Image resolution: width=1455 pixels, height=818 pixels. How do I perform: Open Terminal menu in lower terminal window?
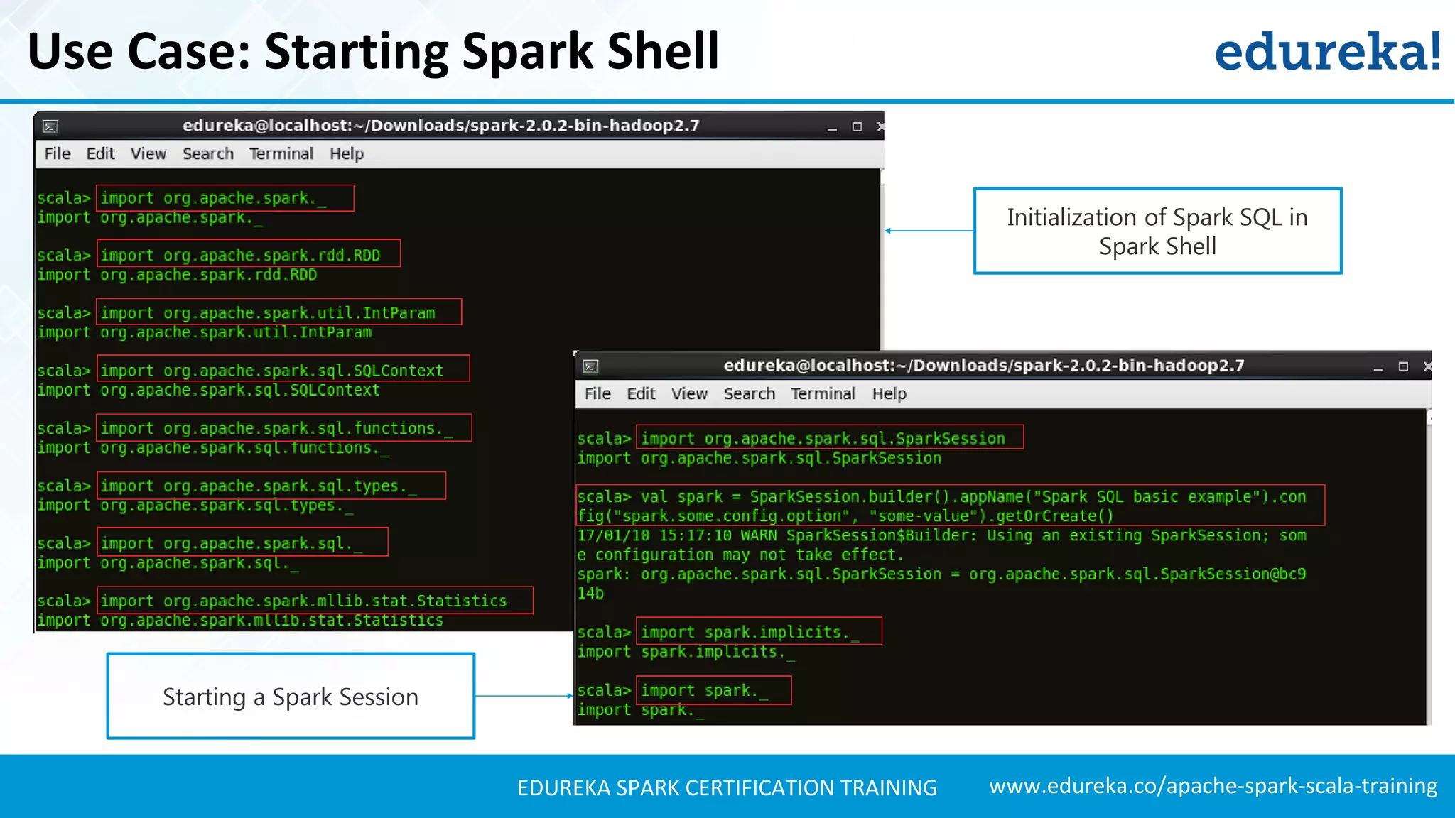click(823, 394)
